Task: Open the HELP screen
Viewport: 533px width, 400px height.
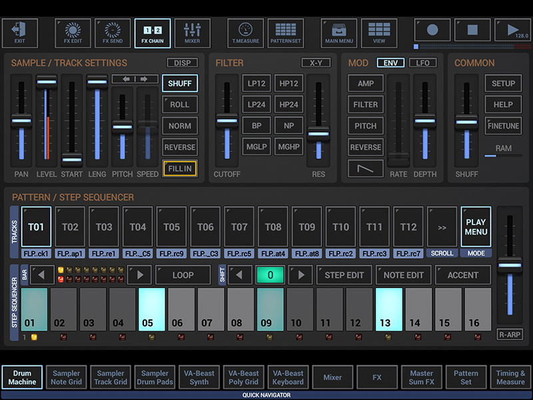Action: 503,105
